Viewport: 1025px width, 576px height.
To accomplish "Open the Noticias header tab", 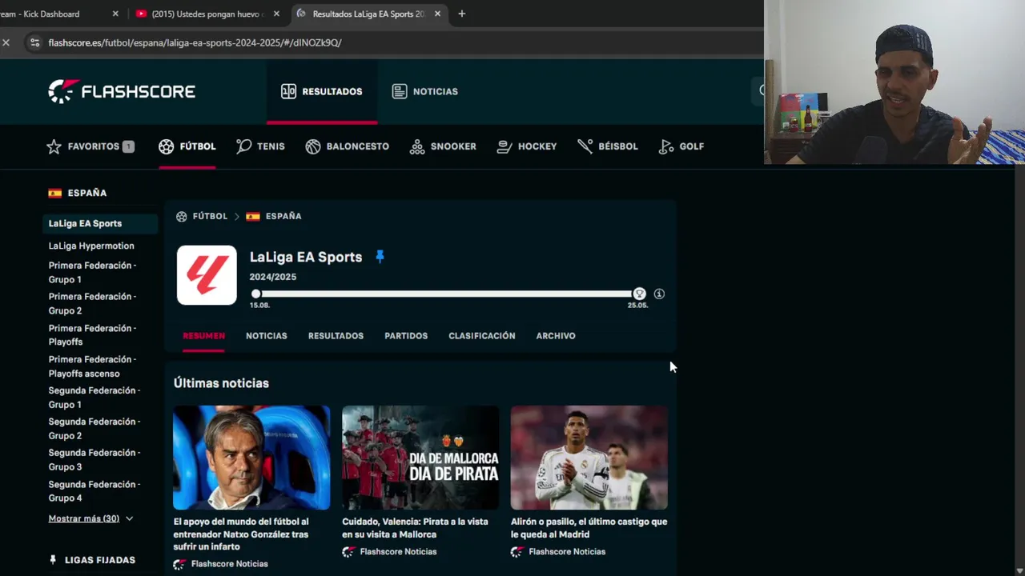I will (x=425, y=91).
